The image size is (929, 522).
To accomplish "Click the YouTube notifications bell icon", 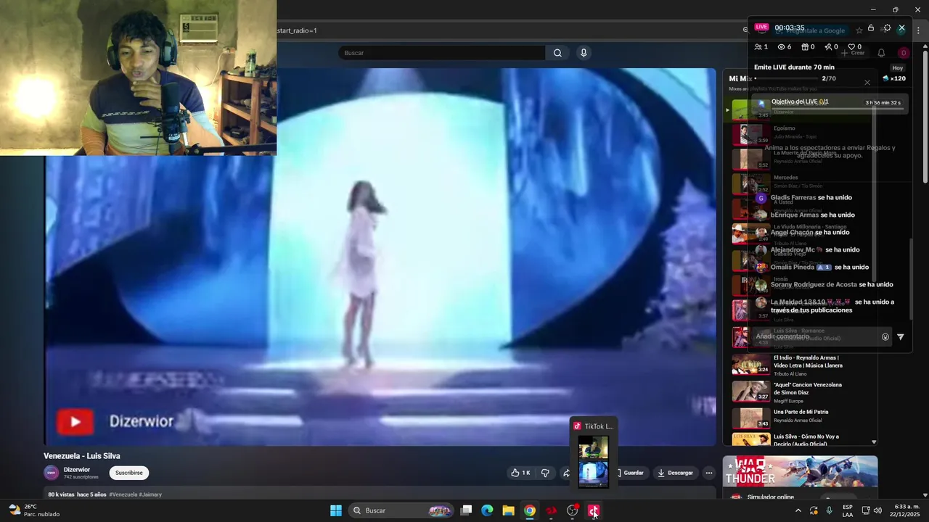I will tap(881, 53).
